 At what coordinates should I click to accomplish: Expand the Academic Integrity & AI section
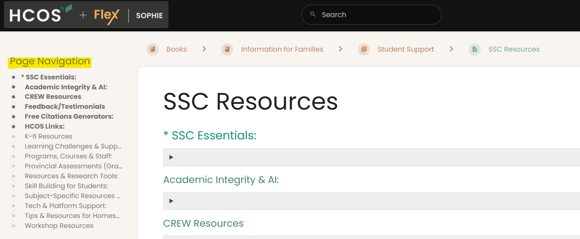[371, 201]
